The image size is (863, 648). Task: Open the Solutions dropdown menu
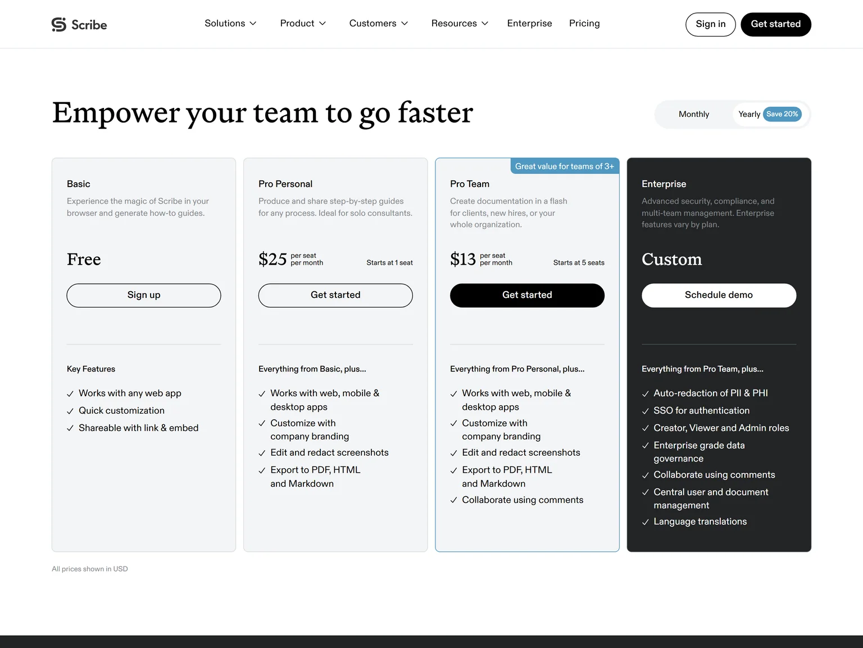pos(230,24)
